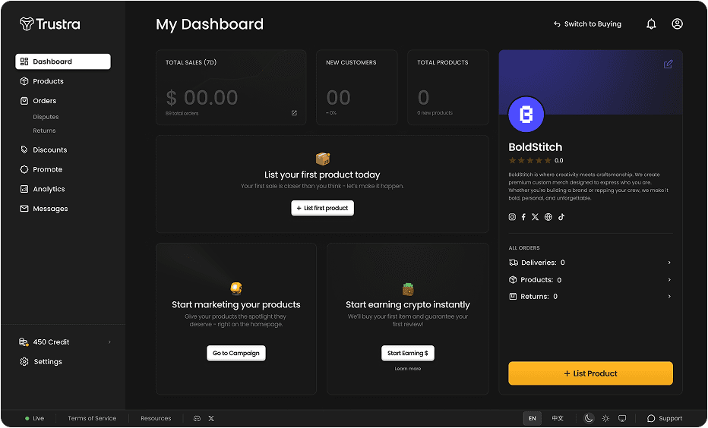The image size is (708, 428).
Task: Select 中文 language option
Action: pyautogui.click(x=558, y=419)
